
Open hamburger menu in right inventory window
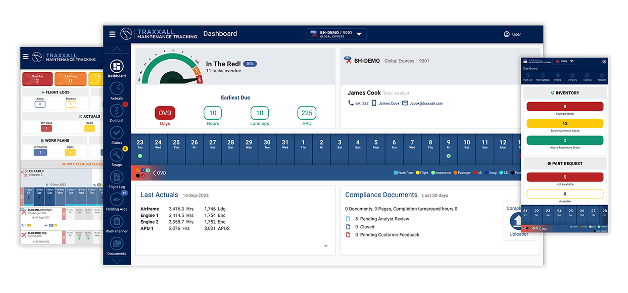pos(525,61)
